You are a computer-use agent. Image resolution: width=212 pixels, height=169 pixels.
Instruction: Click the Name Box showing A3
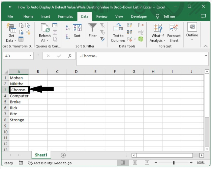coord(16,56)
